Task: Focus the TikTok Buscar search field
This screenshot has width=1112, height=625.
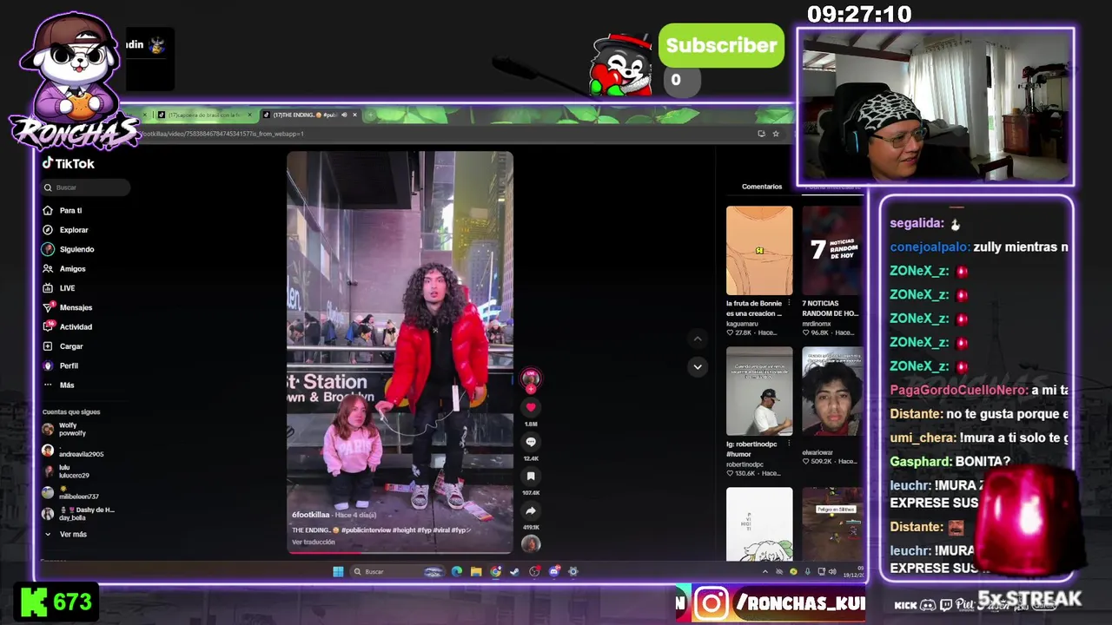Action: pos(86,187)
